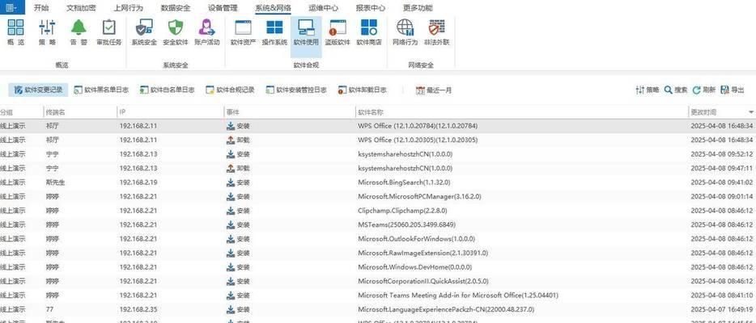This screenshot has width=756, height=323.
Task: Open the 软件合规记录 log view
Action: 230,90
